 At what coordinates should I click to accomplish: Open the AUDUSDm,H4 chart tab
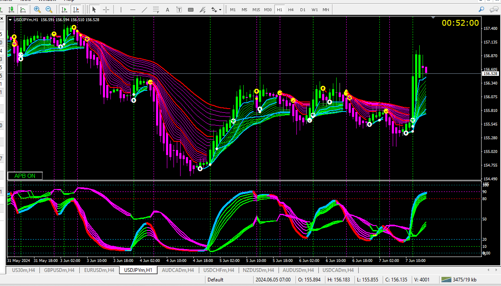[298, 270]
